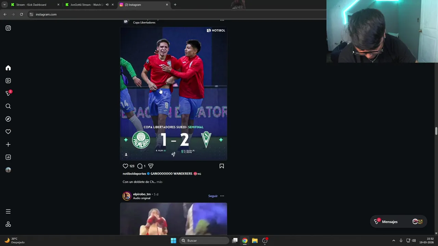This screenshot has height=246, width=438.
Task: Open File Explorer from taskbar
Action: 255,241
